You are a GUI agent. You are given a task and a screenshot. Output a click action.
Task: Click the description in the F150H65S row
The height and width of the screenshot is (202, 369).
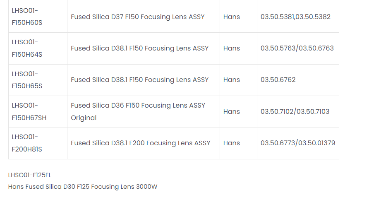pos(139,80)
